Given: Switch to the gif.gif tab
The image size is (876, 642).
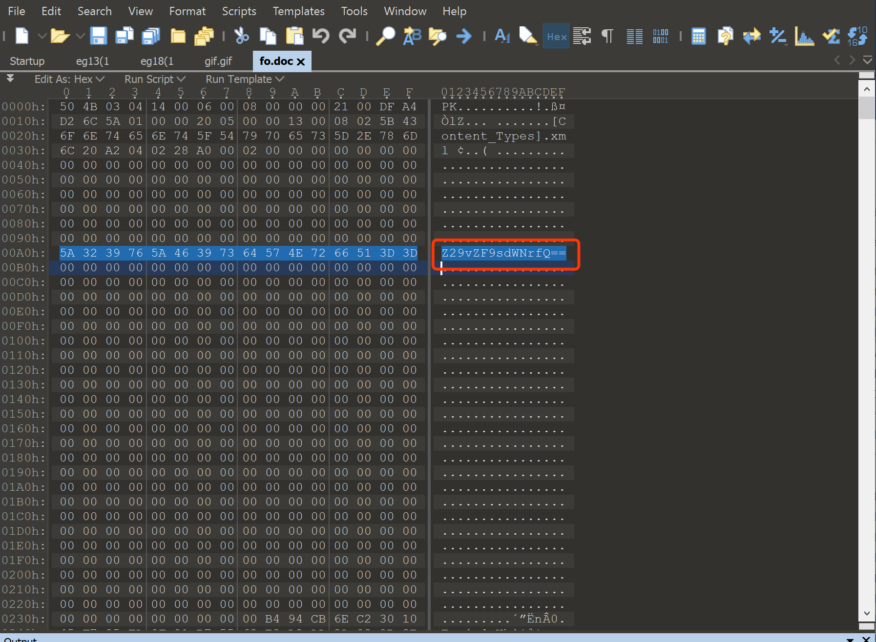Looking at the screenshot, I should tap(218, 61).
